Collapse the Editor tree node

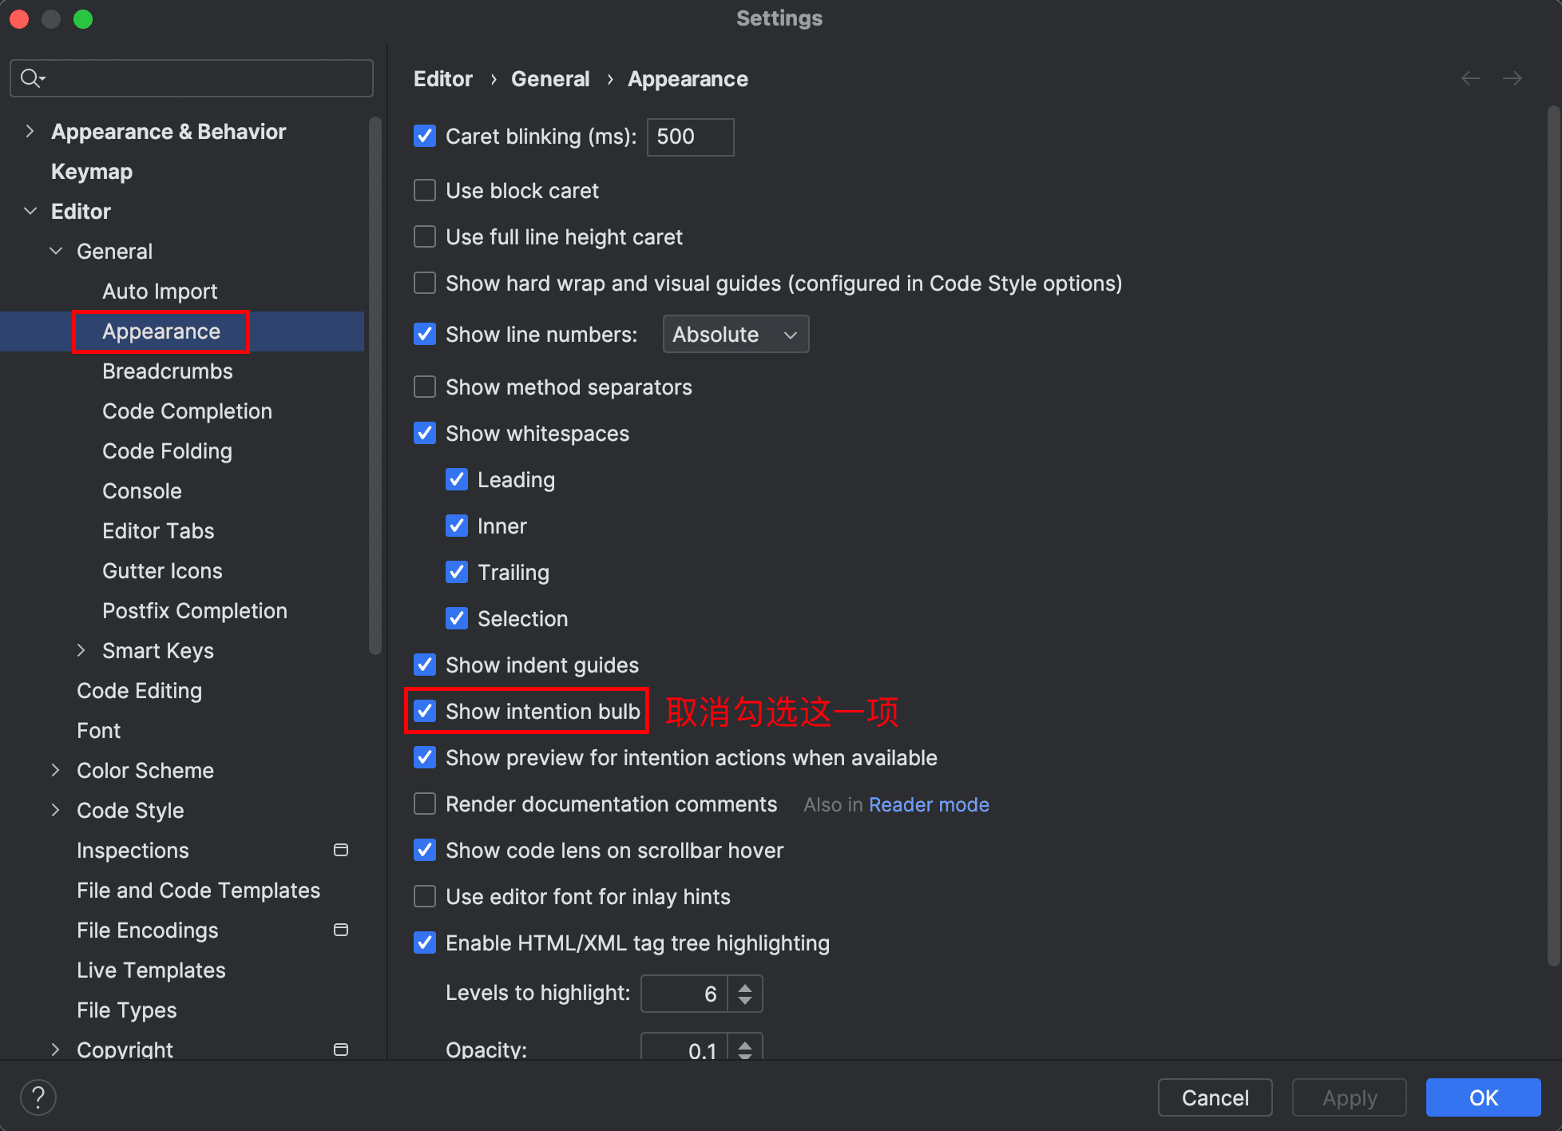click(30, 211)
